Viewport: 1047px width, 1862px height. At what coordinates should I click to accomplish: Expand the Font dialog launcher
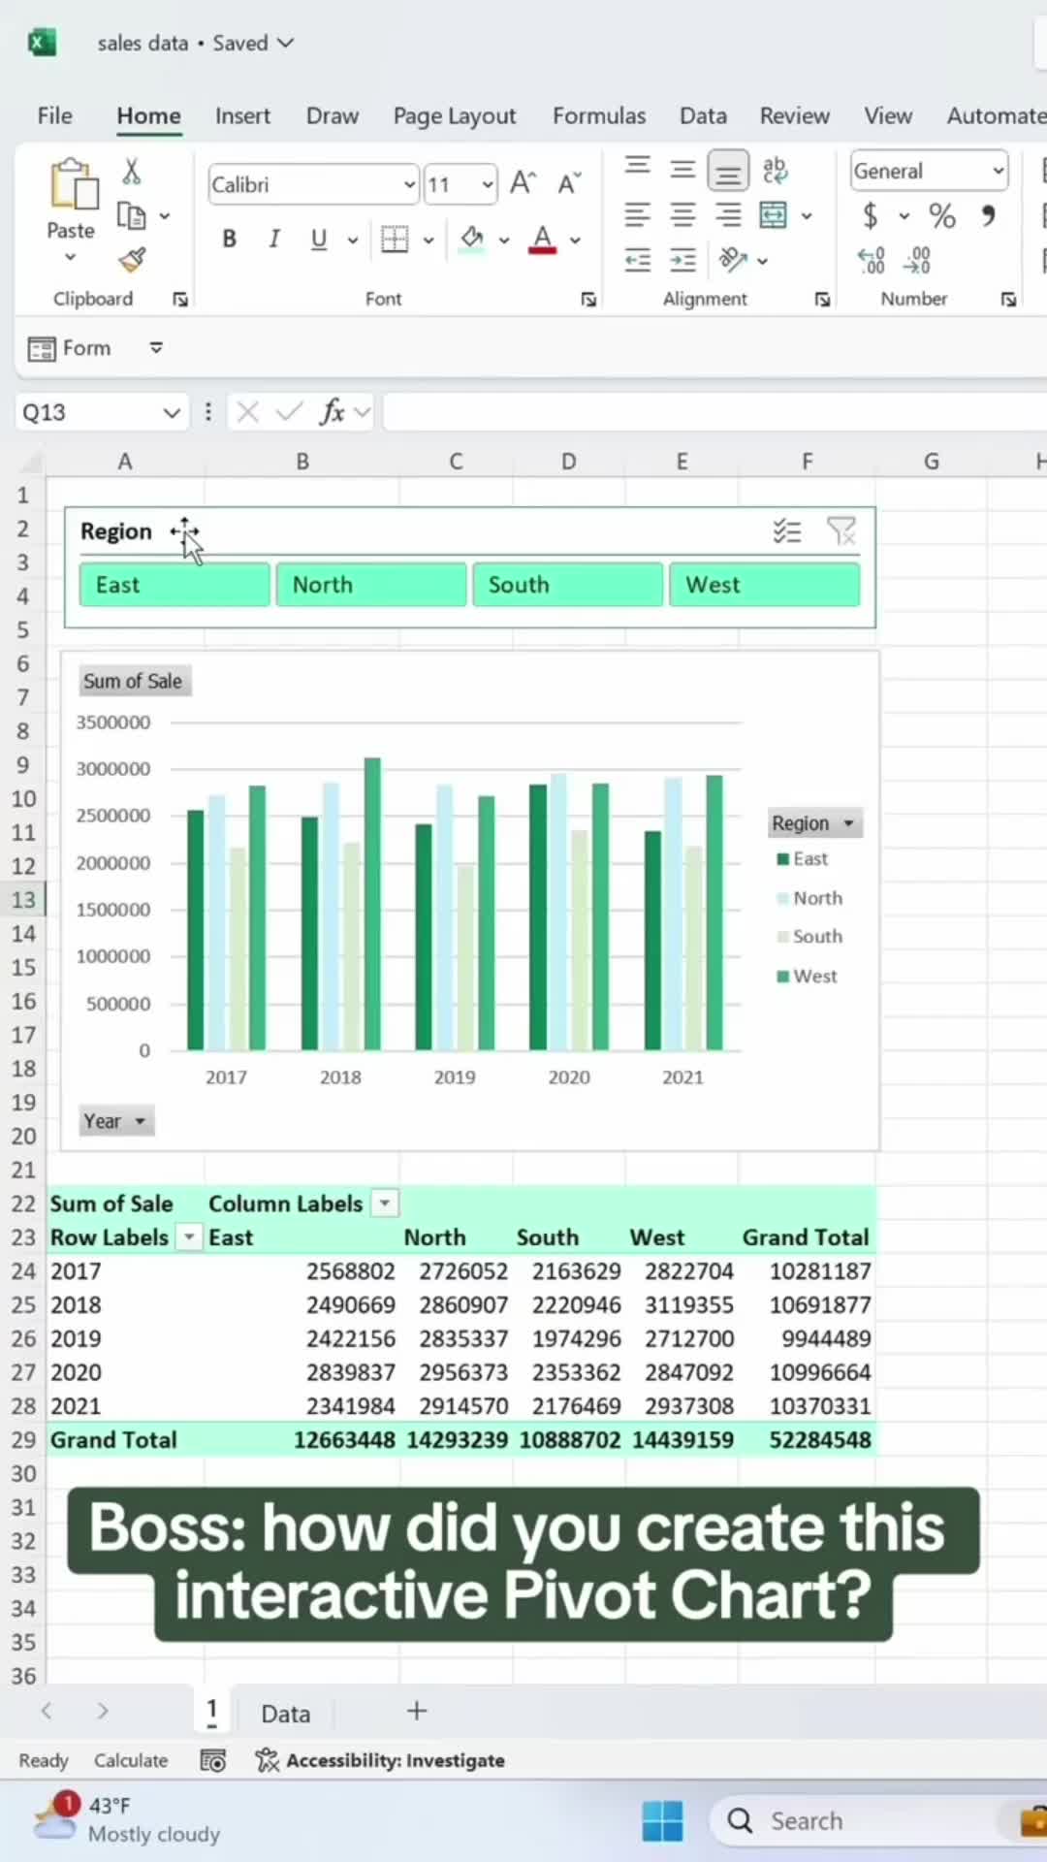588,300
